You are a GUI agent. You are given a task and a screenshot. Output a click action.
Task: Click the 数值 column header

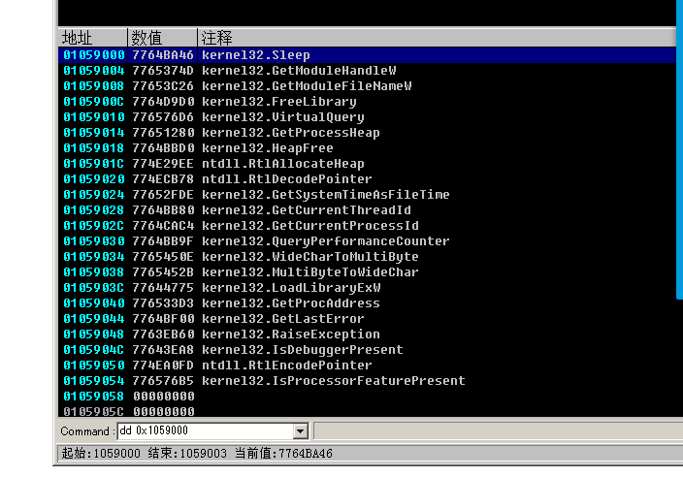point(162,38)
